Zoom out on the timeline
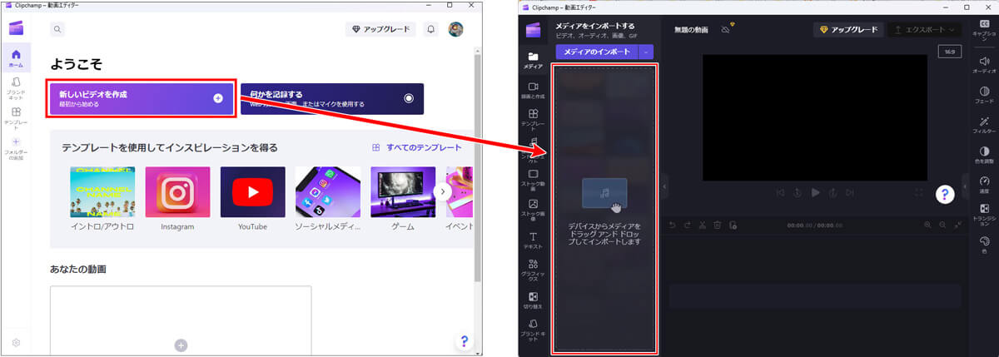 (x=942, y=225)
